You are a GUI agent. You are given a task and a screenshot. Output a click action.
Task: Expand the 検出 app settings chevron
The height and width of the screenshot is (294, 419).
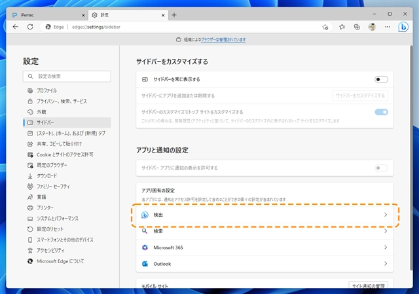(386, 215)
